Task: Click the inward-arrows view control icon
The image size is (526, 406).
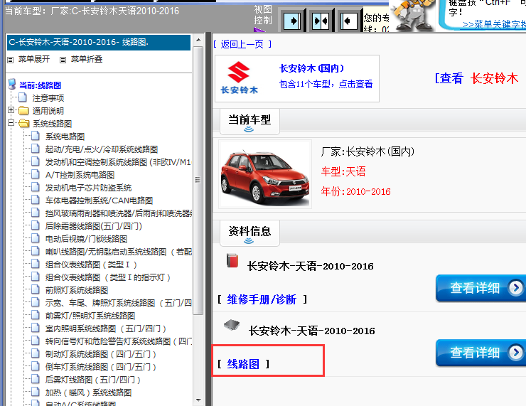Action: point(321,21)
